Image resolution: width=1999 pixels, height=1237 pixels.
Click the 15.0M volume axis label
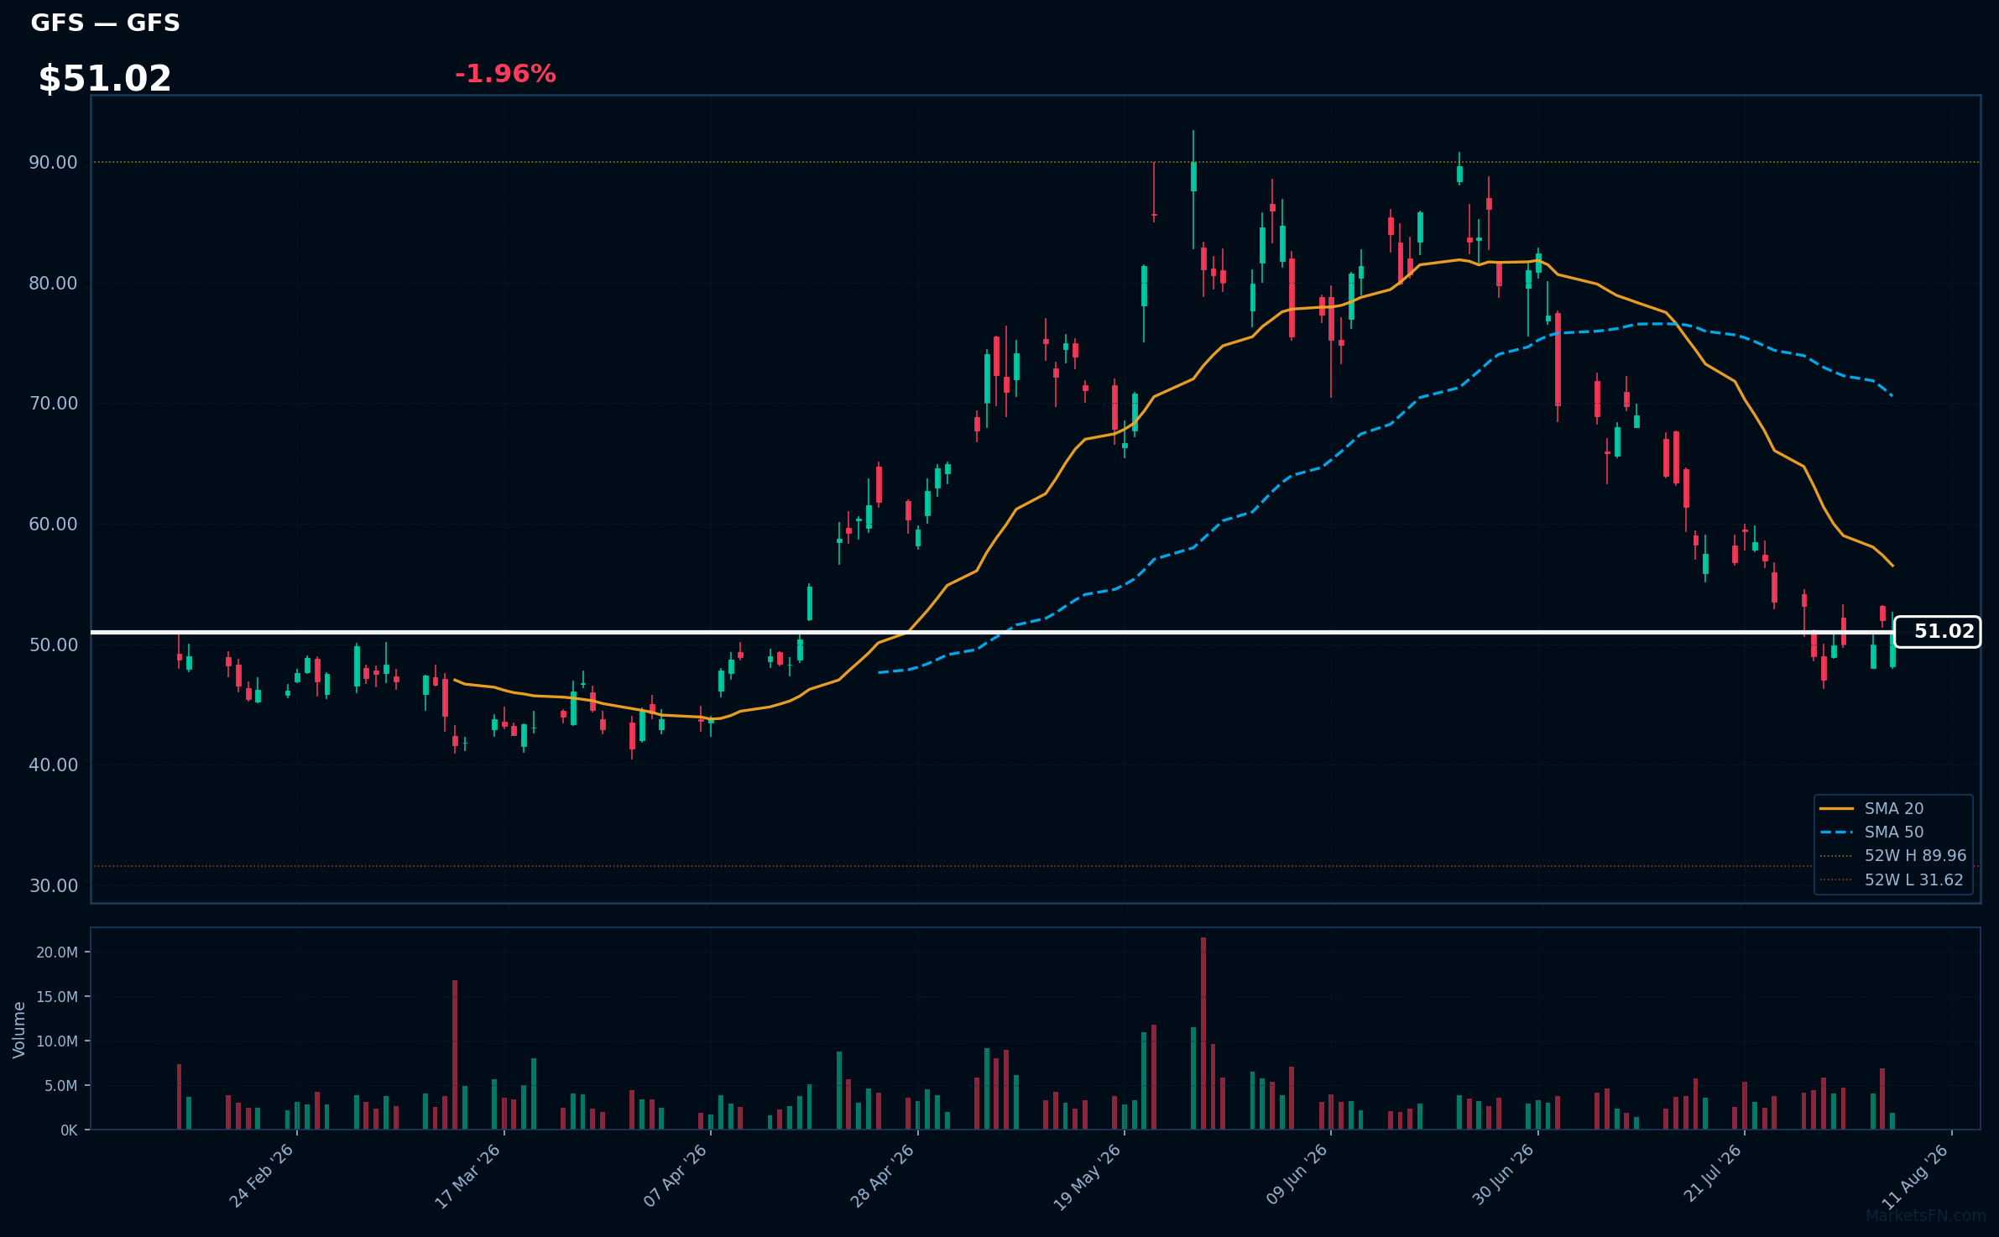click(57, 997)
